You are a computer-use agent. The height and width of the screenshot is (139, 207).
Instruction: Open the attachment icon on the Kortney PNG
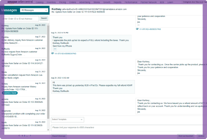tap(52, 53)
